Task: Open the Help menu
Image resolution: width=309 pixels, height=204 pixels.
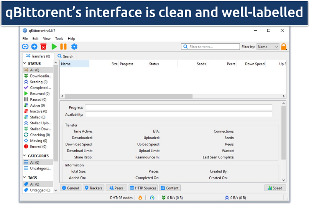Action: point(71,39)
